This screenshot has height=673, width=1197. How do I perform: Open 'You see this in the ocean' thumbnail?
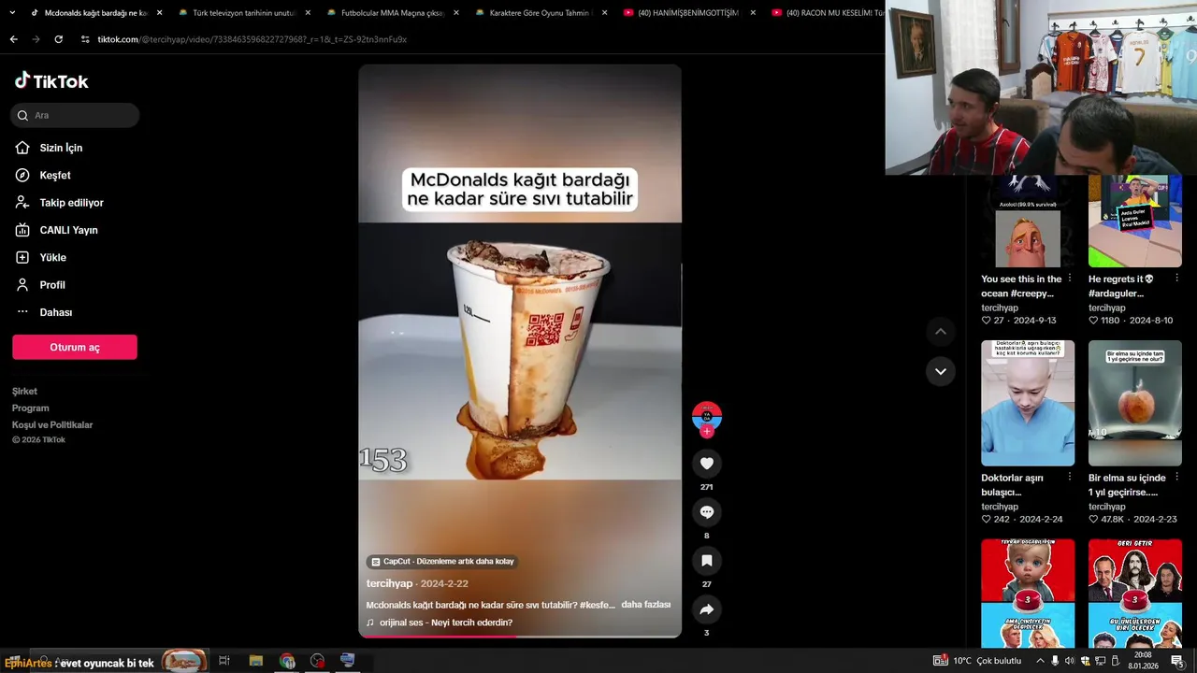tap(1028, 221)
